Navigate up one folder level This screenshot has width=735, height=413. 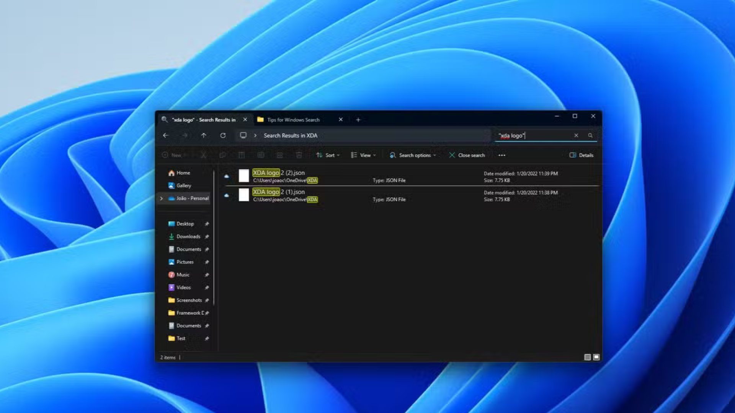204,135
